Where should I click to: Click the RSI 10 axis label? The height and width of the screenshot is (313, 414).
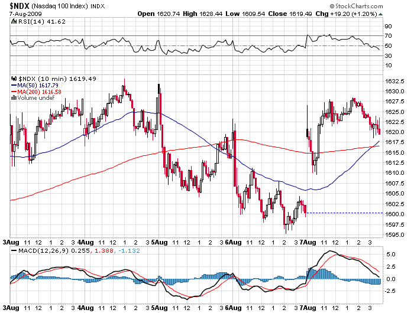(x=388, y=66)
